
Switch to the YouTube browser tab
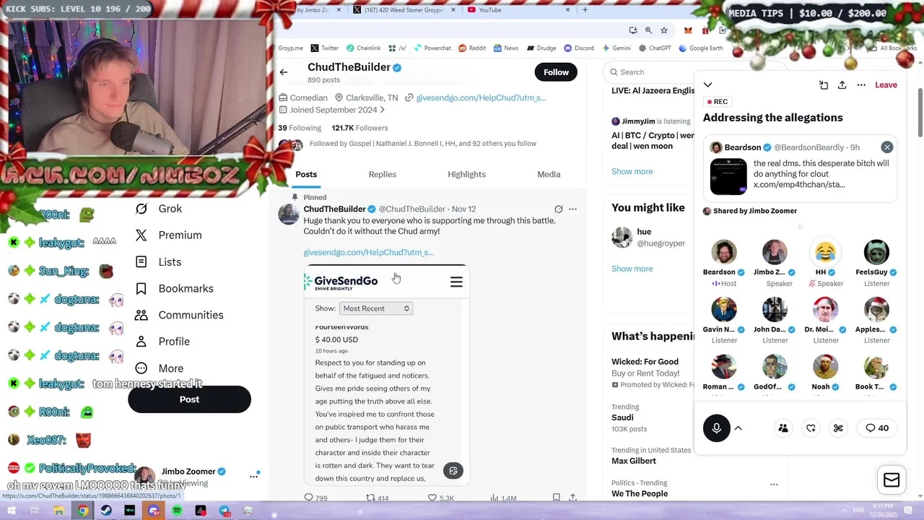[x=518, y=10]
